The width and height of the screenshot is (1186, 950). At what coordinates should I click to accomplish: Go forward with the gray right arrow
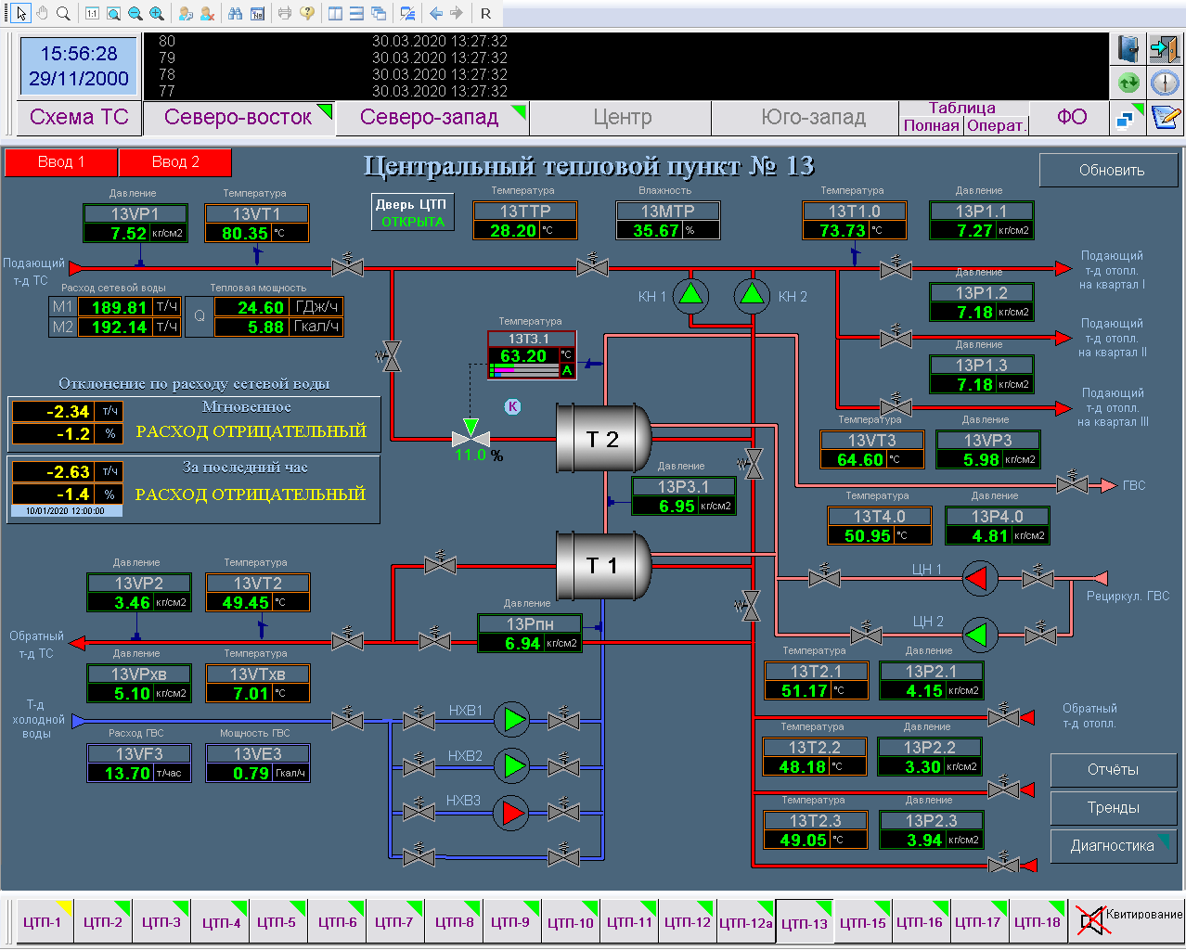coord(457,13)
